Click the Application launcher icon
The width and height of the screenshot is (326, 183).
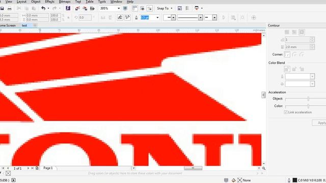[x=197, y=8]
